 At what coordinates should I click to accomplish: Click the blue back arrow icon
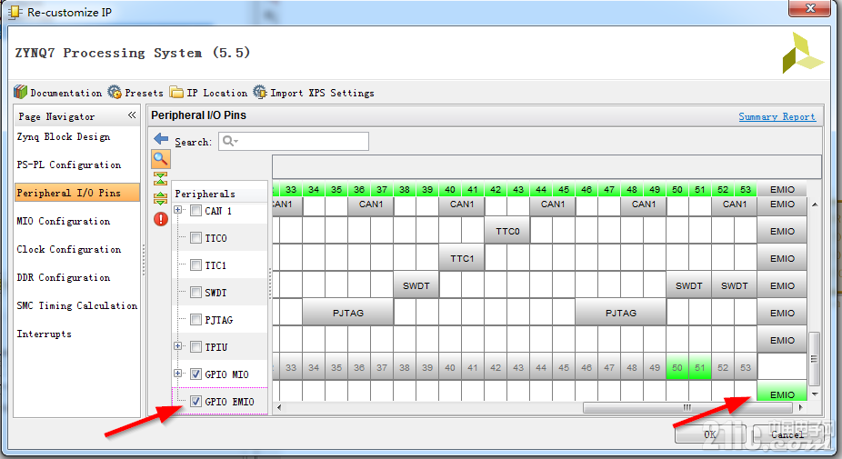coord(161,139)
